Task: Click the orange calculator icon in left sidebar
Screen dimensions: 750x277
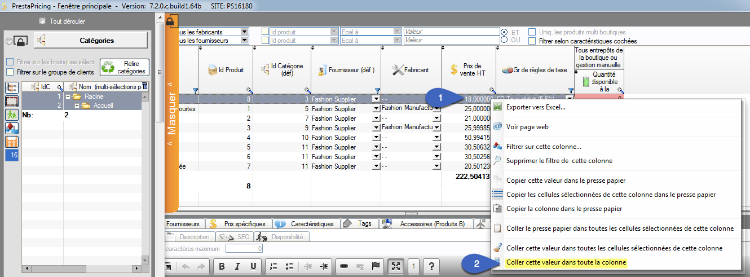Action: [12, 142]
